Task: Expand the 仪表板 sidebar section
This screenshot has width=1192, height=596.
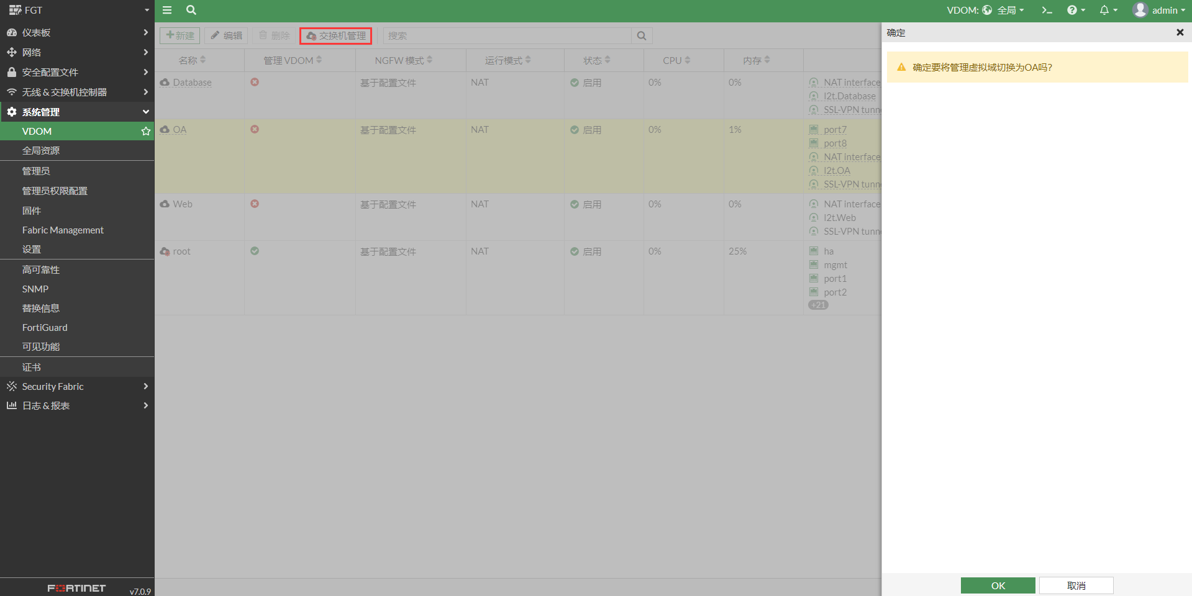Action: [x=77, y=32]
